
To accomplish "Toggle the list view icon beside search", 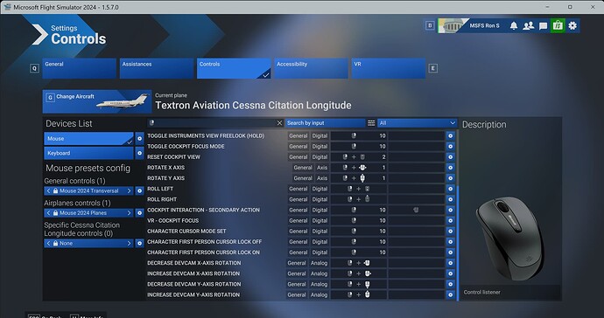I will point(371,123).
